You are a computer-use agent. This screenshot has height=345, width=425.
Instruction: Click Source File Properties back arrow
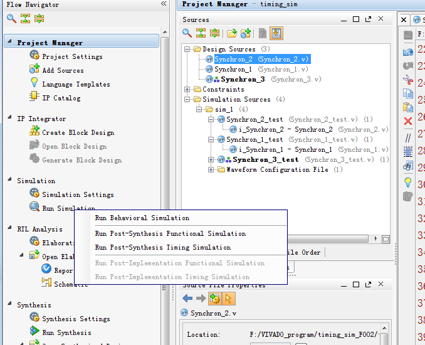[x=187, y=299]
